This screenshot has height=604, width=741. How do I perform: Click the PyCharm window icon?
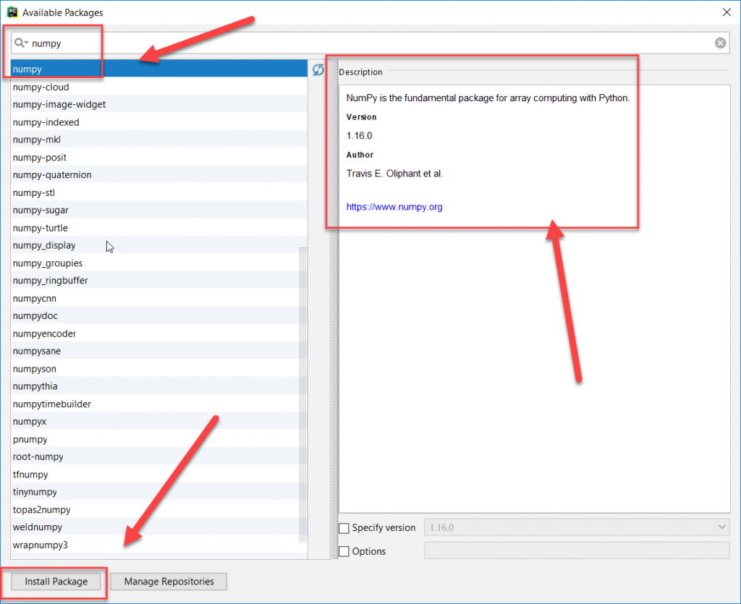(12, 12)
